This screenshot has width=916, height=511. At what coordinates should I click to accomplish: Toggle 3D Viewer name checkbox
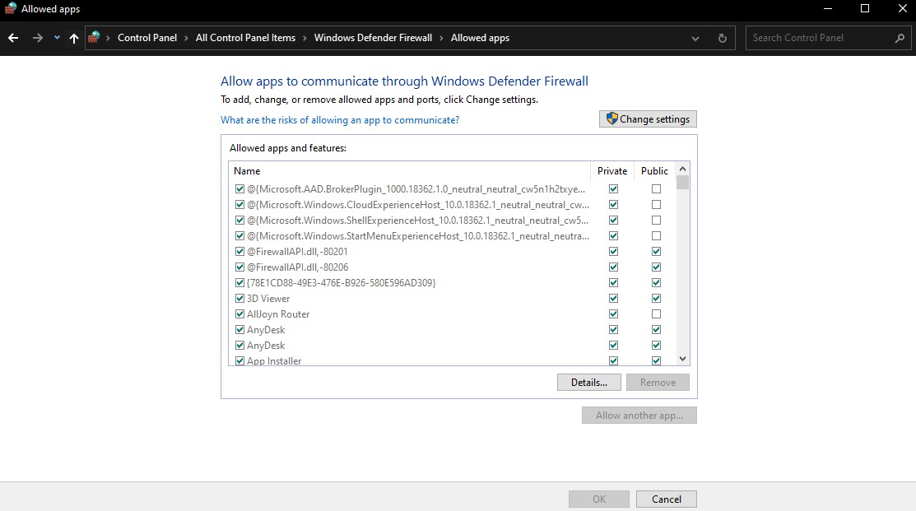pos(239,299)
